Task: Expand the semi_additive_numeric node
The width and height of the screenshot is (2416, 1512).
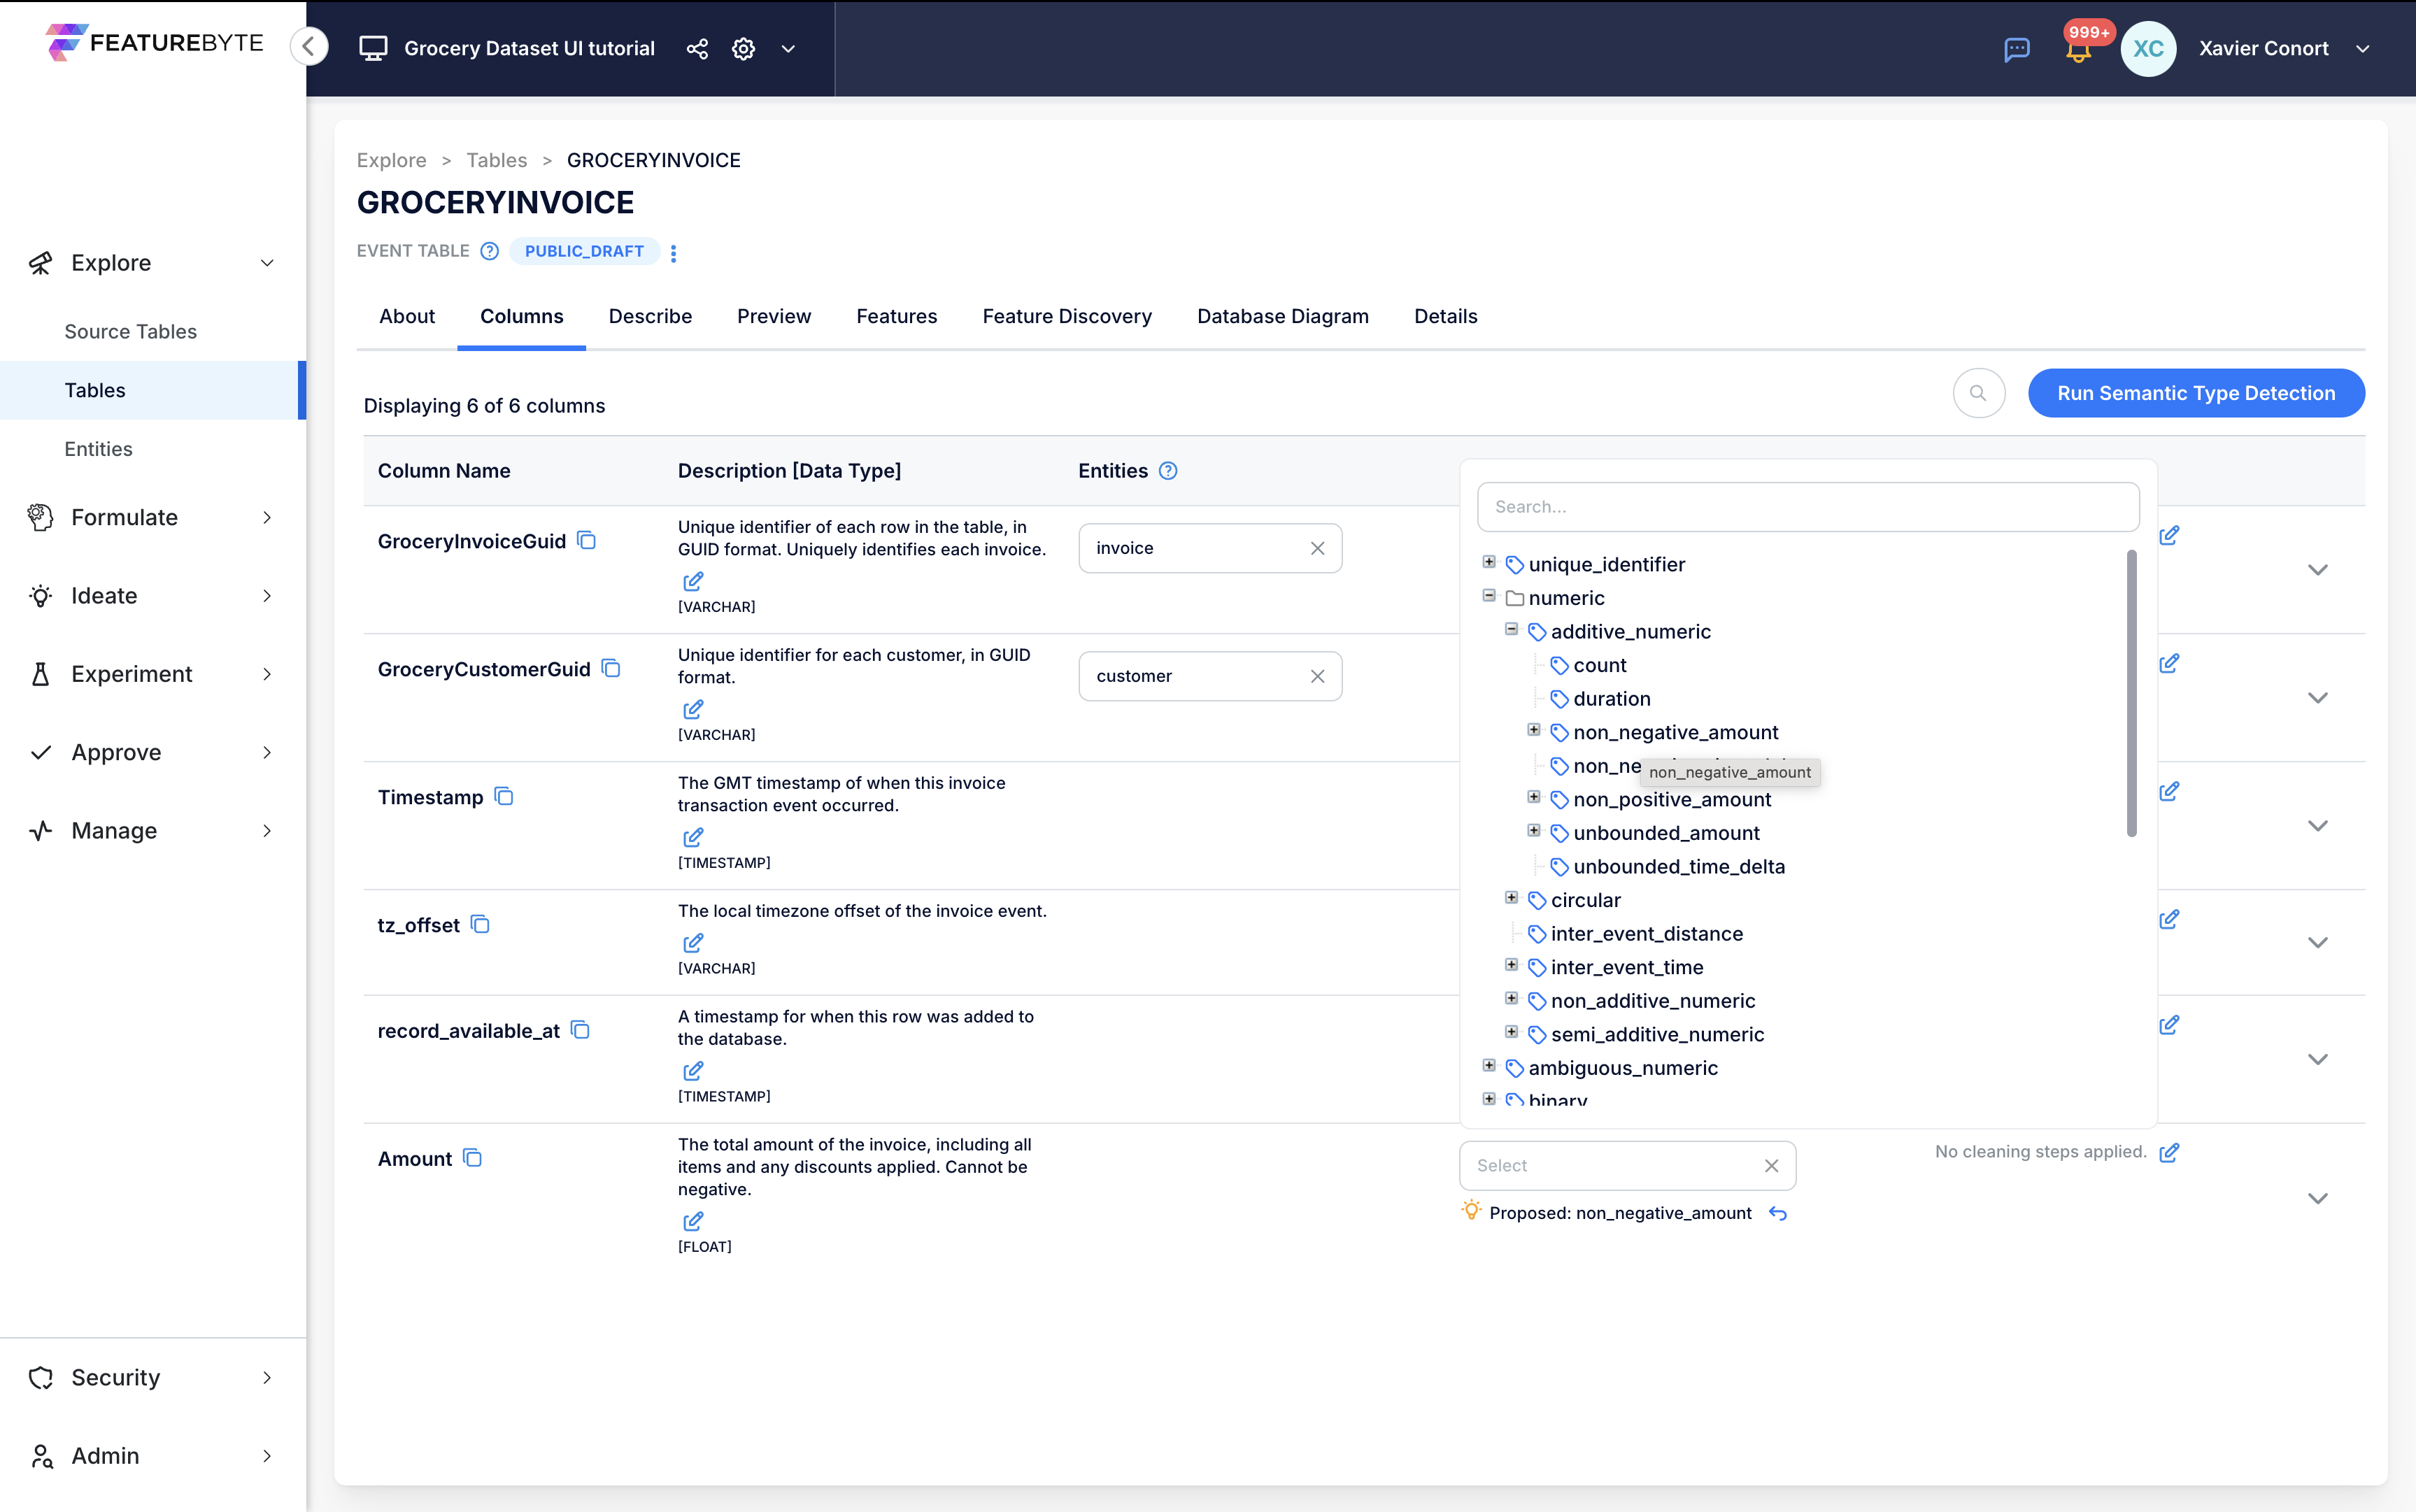Action: tap(1512, 1032)
